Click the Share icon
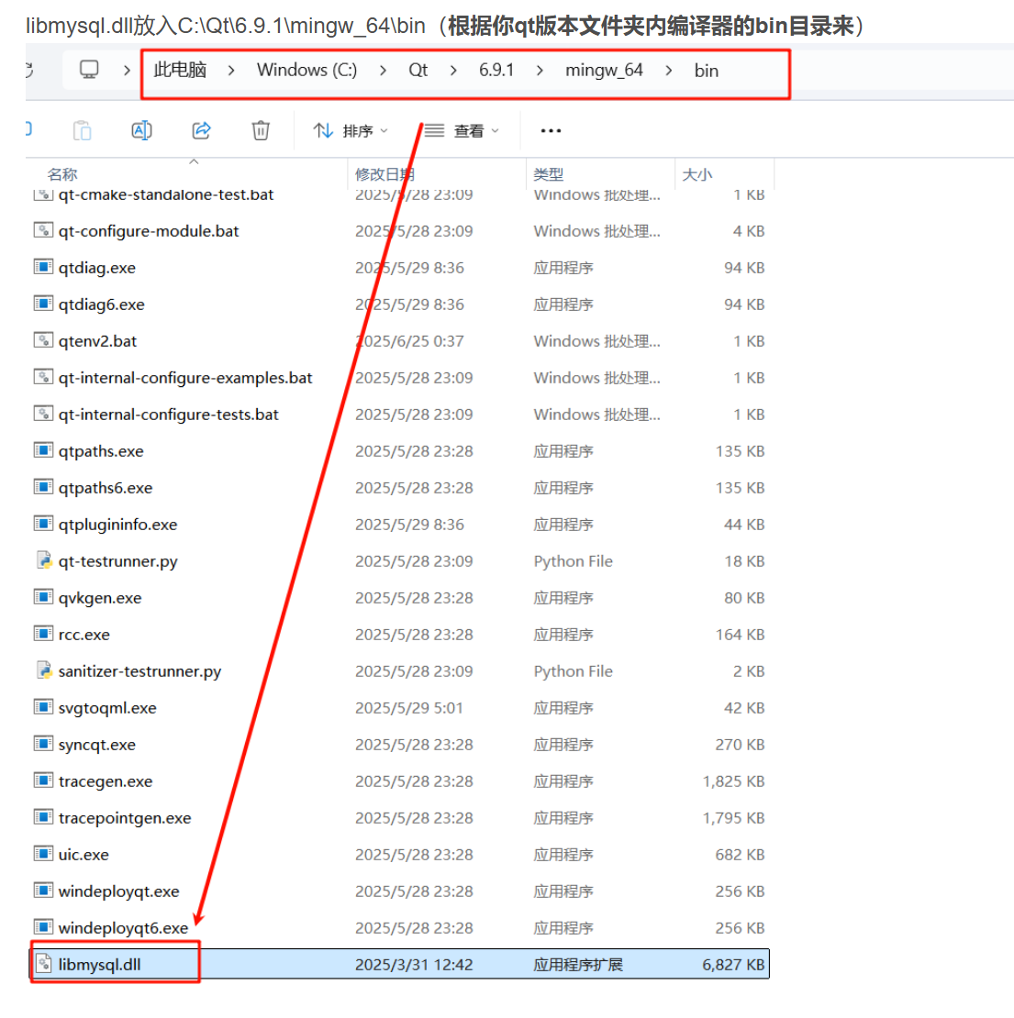Viewport: 1014px width, 1018px height. (201, 130)
